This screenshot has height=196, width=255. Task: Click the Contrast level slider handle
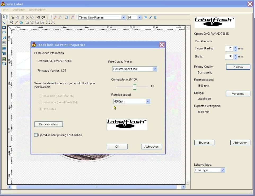(x=135, y=87)
